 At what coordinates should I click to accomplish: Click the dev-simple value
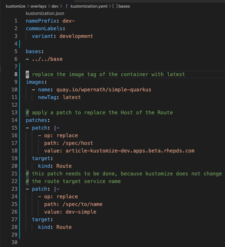click(81, 212)
